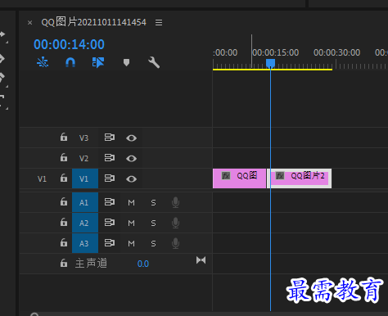
Task: Select the QQ图片20211011141454 sequence tab
Action: pyautogui.click(x=93, y=22)
